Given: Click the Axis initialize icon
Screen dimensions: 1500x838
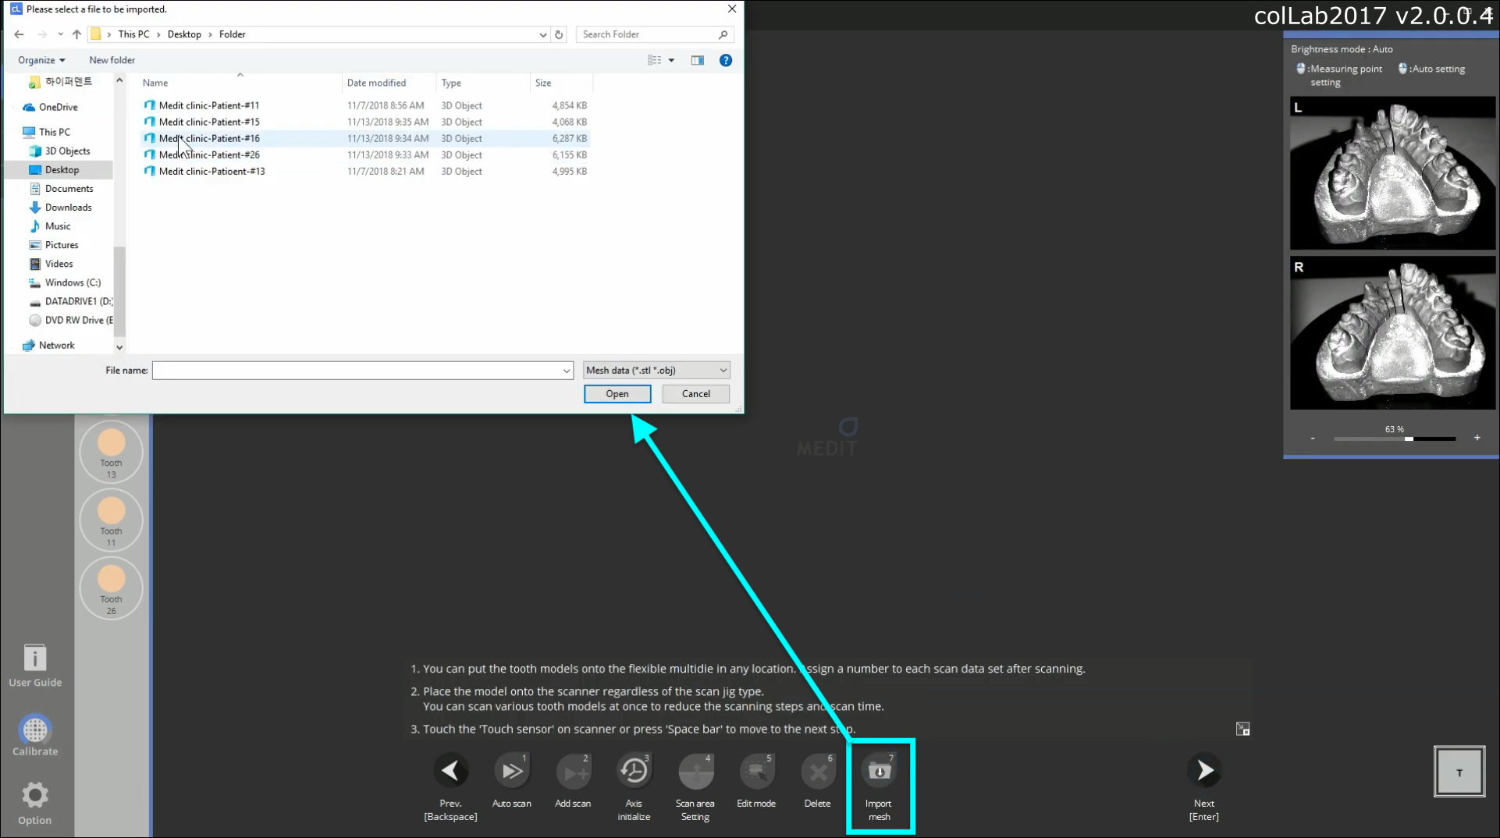Looking at the screenshot, I should [634, 771].
